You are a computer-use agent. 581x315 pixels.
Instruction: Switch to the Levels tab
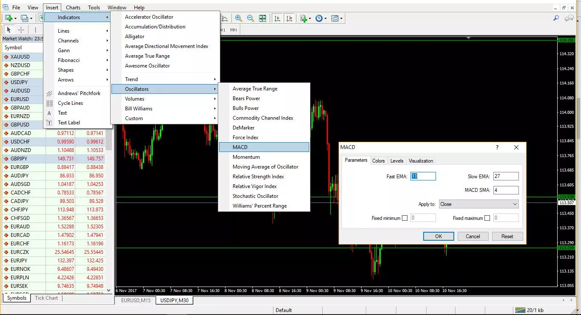click(397, 161)
